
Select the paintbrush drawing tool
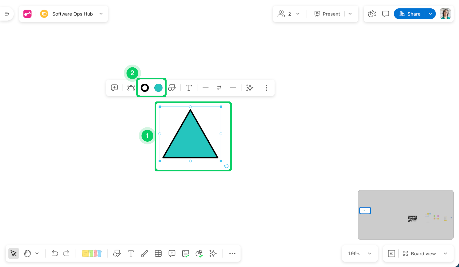(x=144, y=253)
